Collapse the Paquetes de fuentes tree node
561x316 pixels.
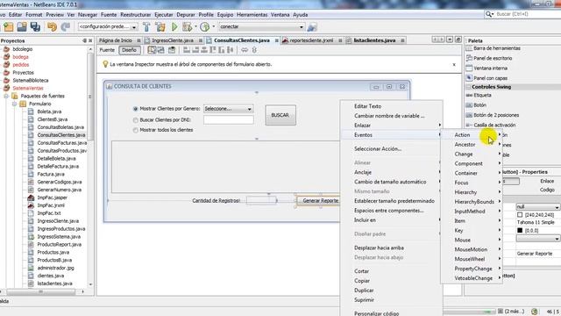(x=6, y=96)
